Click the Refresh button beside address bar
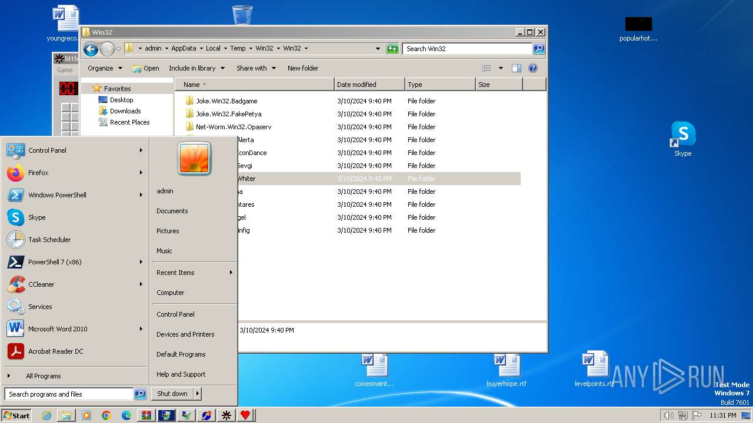This screenshot has height=423, width=753. [x=392, y=49]
